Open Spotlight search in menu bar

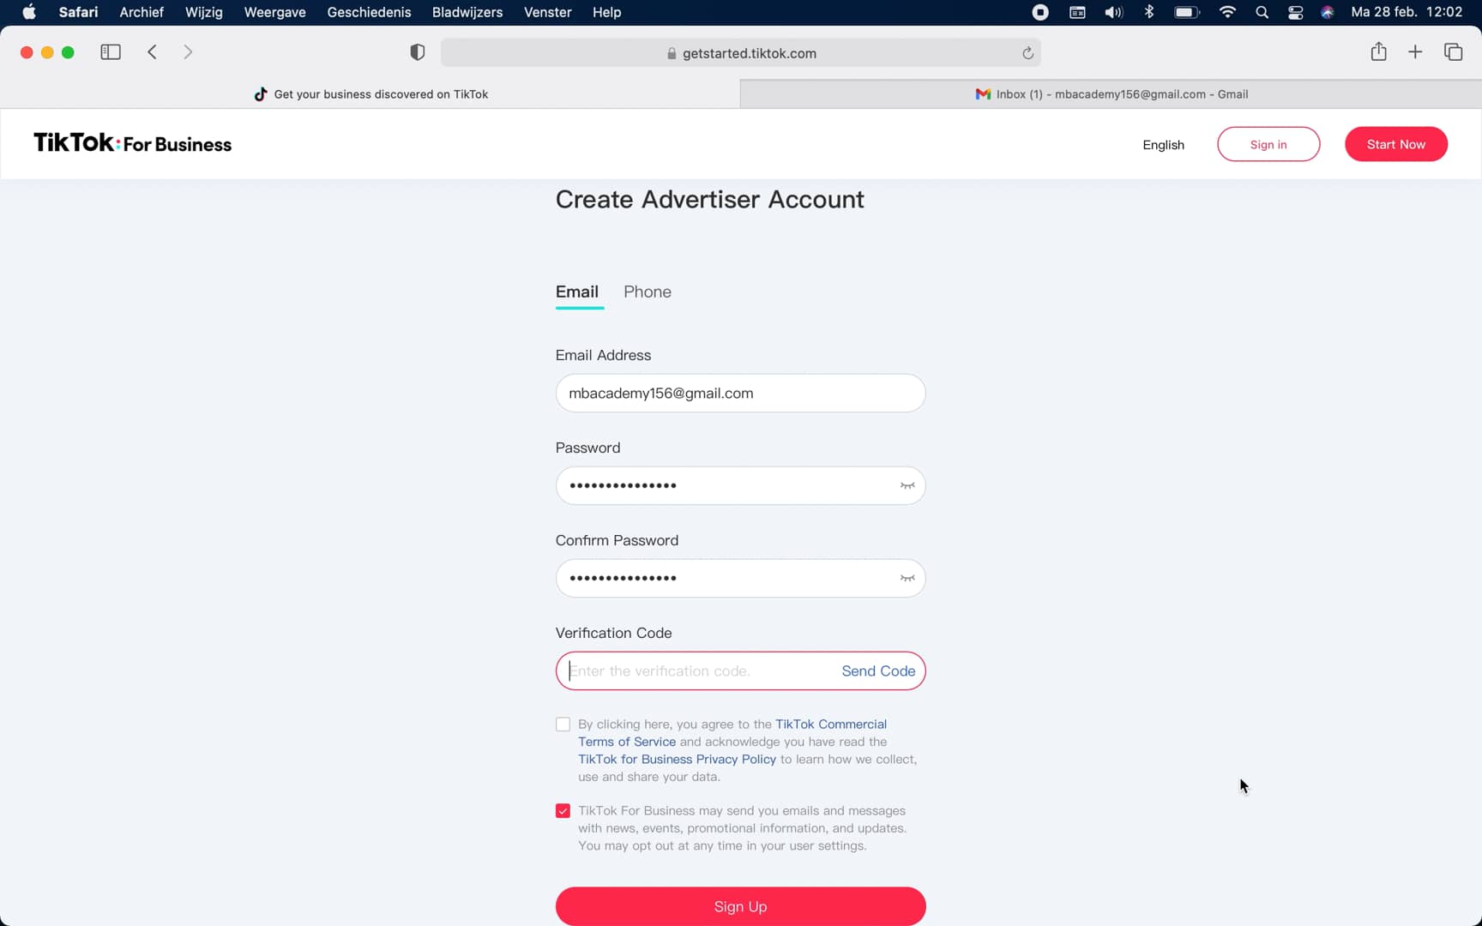[1262, 12]
